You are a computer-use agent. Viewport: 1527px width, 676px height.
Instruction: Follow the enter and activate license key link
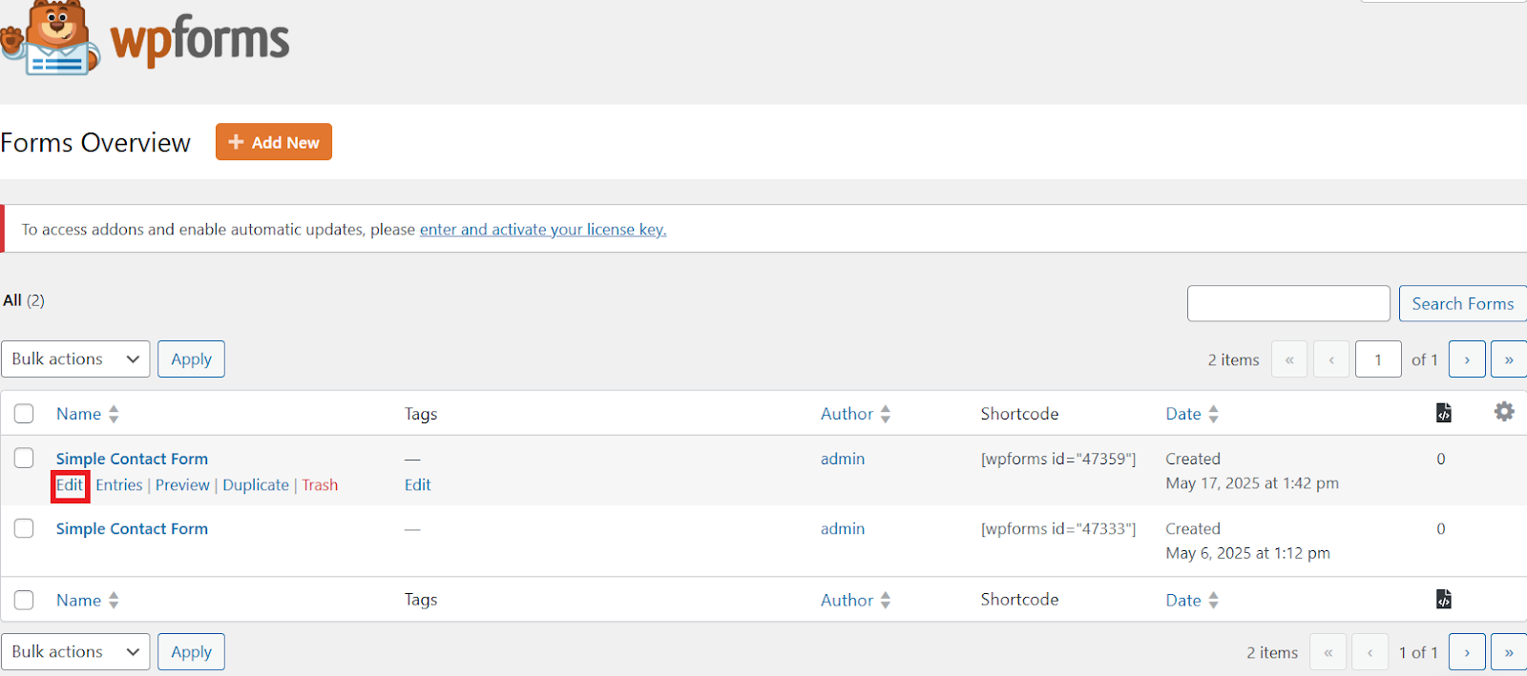543,230
